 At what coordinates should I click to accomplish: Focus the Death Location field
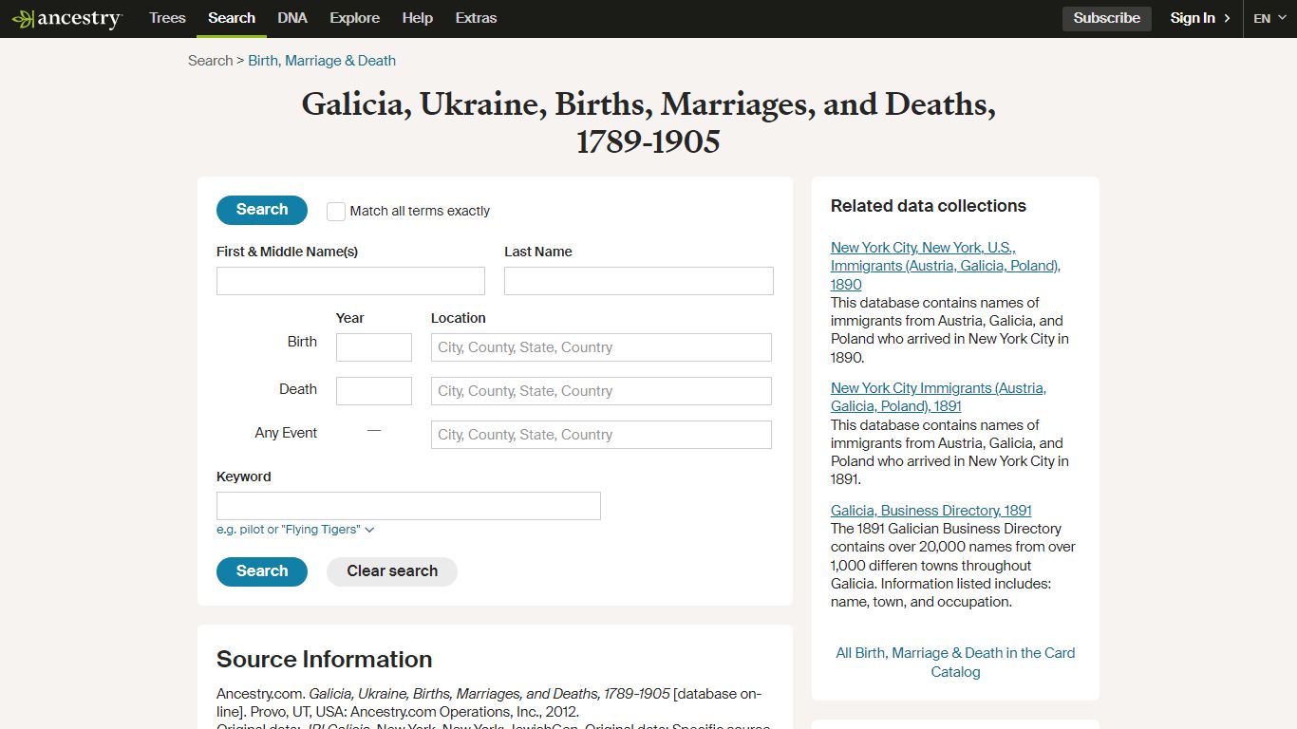pyautogui.click(x=601, y=391)
